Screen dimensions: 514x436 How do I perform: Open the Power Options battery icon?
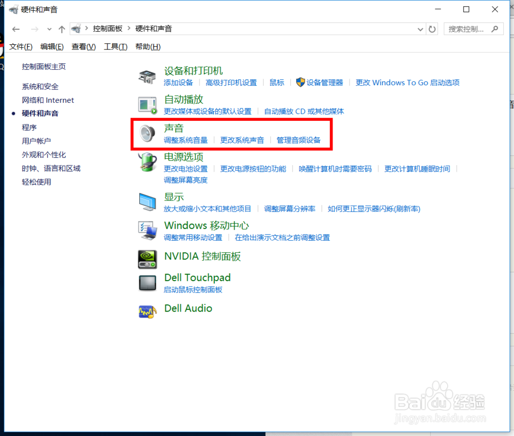[x=147, y=162]
